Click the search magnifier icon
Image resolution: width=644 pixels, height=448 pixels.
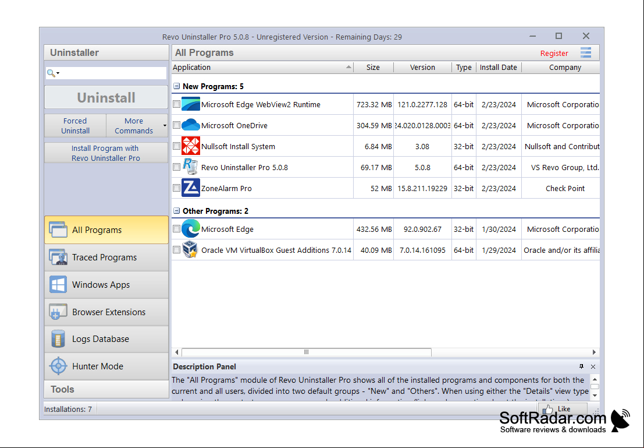pos(51,73)
